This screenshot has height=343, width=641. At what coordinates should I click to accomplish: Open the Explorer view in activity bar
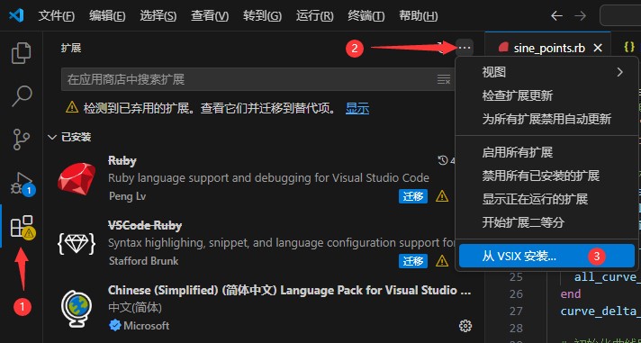(x=22, y=53)
